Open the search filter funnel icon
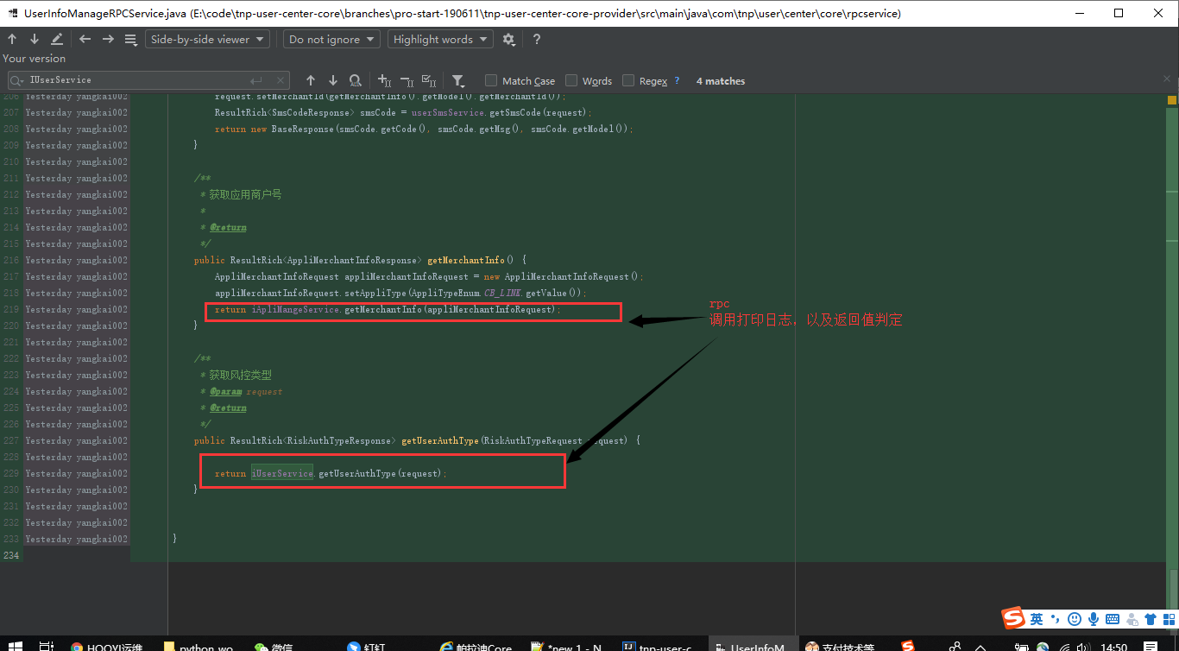The width and height of the screenshot is (1179, 651). coord(458,80)
